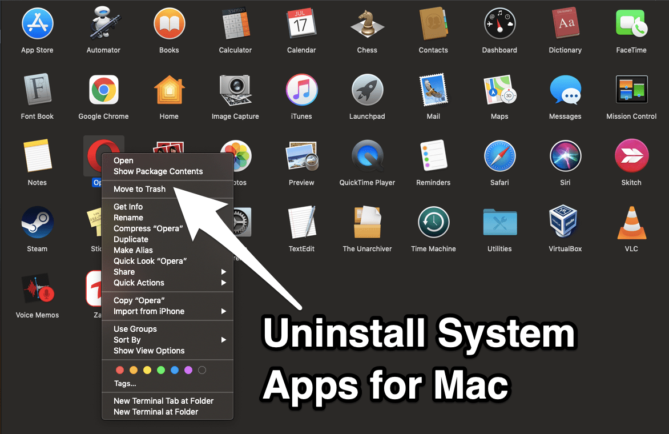
Task: Select the Chess app icon
Action: [x=367, y=23]
